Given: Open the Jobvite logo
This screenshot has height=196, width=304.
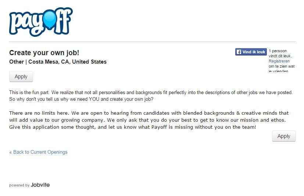Looking at the screenshot, I should 40,185.
